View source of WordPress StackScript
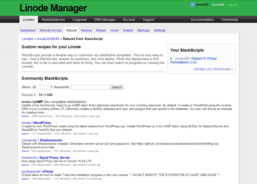Image resolution: width=257 pixels, height=184 pixels. pyautogui.click(x=25, y=134)
